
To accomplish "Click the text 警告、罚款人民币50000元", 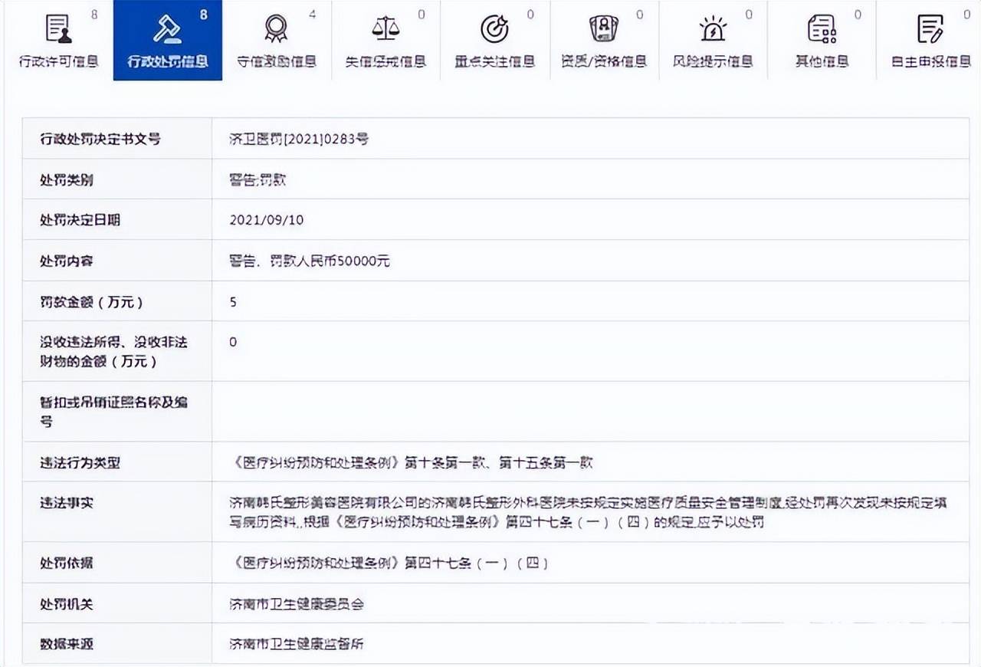I will click(310, 261).
